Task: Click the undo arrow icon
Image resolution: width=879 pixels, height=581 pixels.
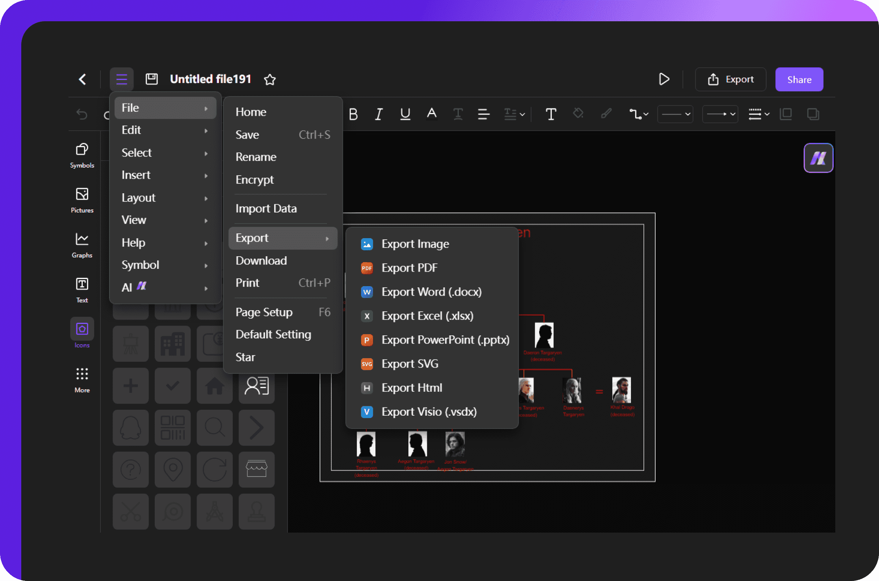Action: tap(82, 115)
